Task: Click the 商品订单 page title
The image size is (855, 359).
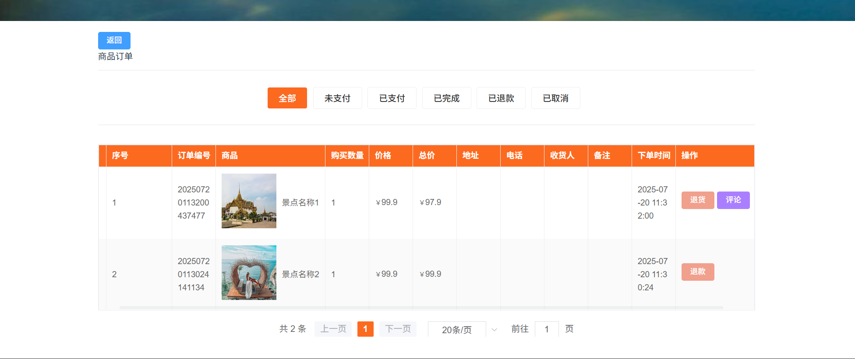Action: coord(115,56)
